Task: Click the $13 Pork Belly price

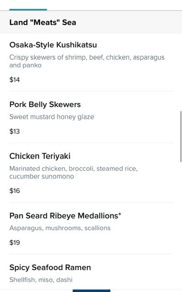Action: click(x=15, y=131)
